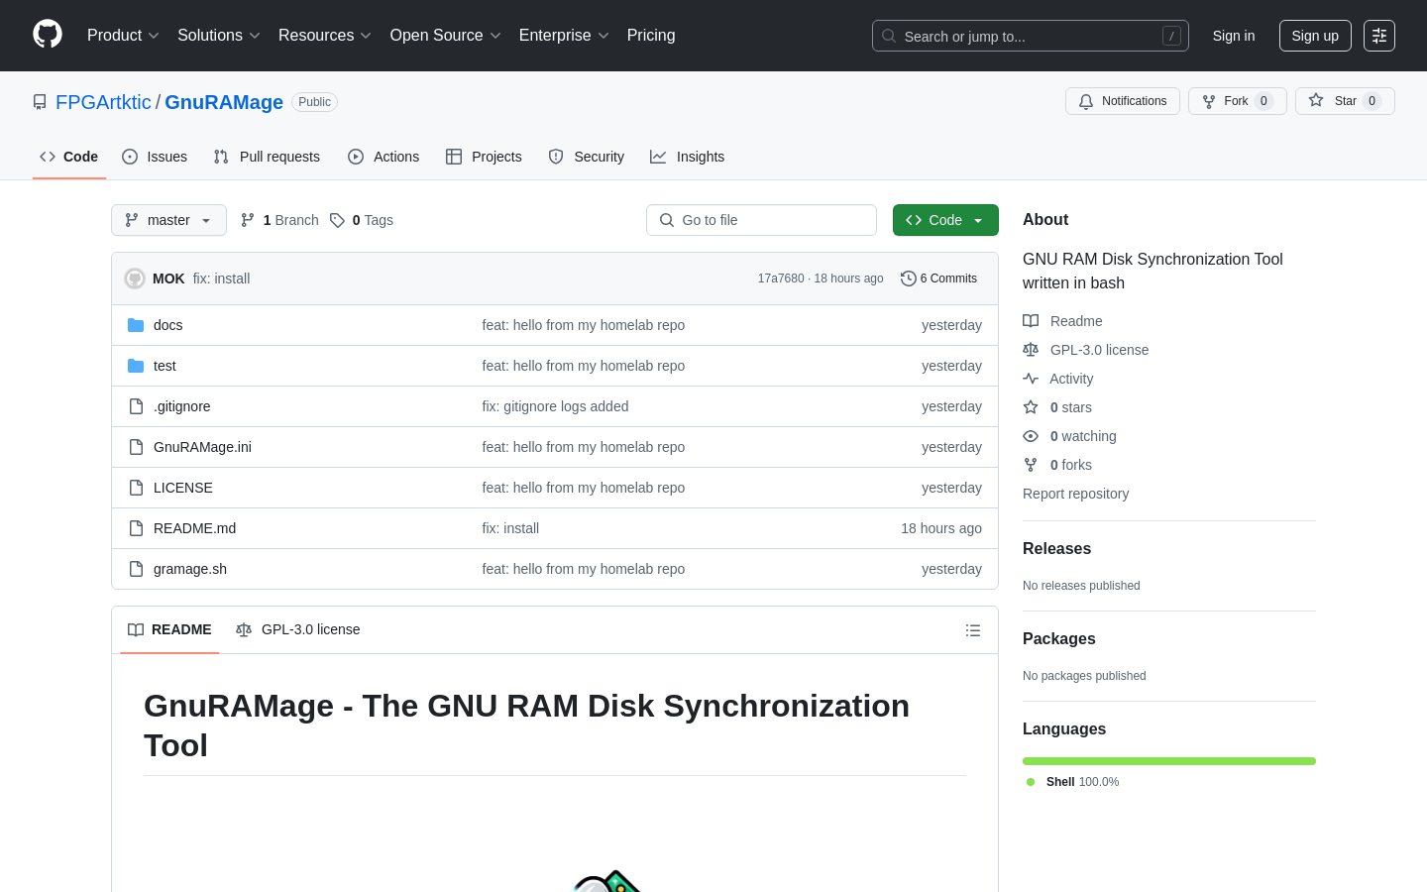
Task: Click the Pricing link
Action: click(651, 36)
